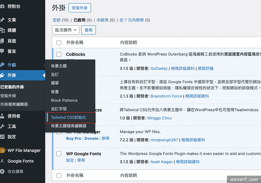261x183 pixels.
Task: Click the plug icon beside 外掛
Action: tap(2, 75)
